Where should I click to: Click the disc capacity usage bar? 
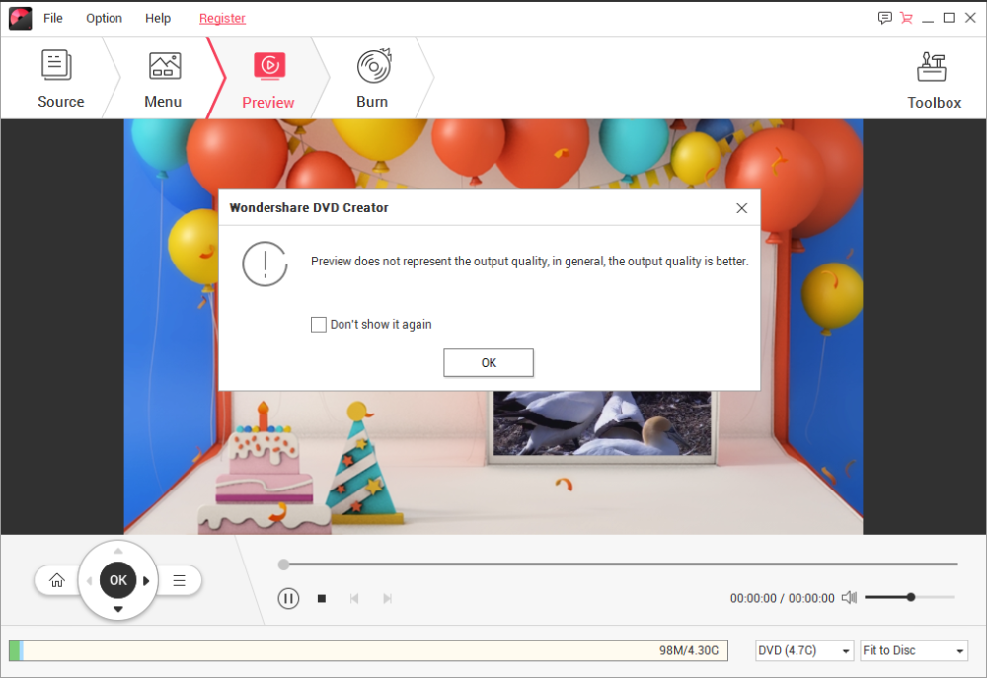tap(368, 651)
